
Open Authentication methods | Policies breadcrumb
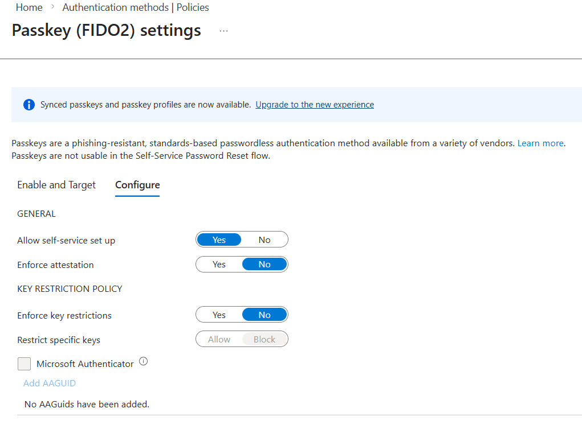point(136,7)
